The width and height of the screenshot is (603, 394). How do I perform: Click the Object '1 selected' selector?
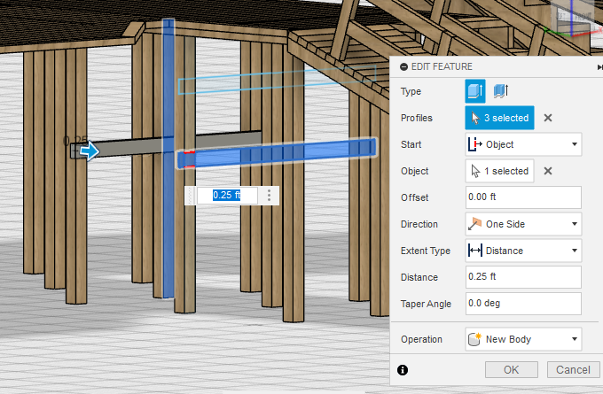499,171
